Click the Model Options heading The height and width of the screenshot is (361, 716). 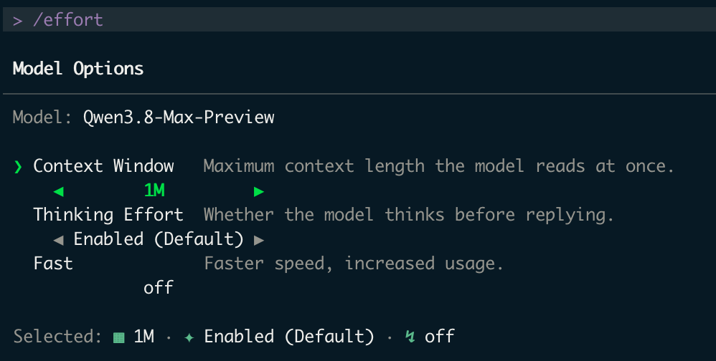78,69
